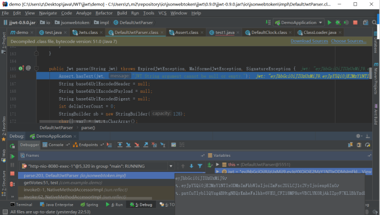This screenshot has height=215, width=380.
Task: Click the Run to Cursor icon
Action: 163,145
